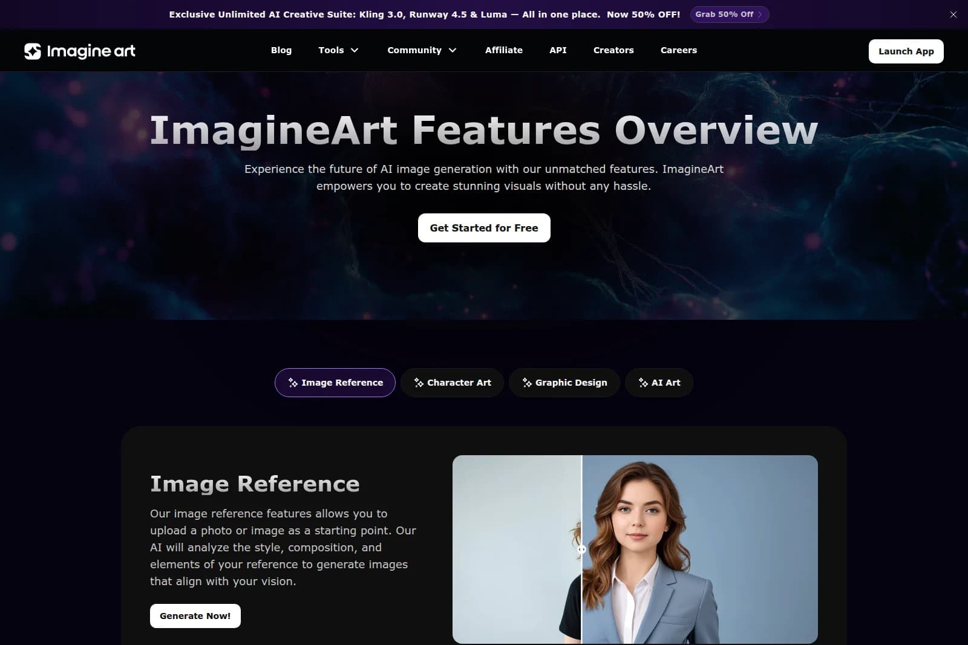Switch to the Graphic Design tab

pos(564,382)
